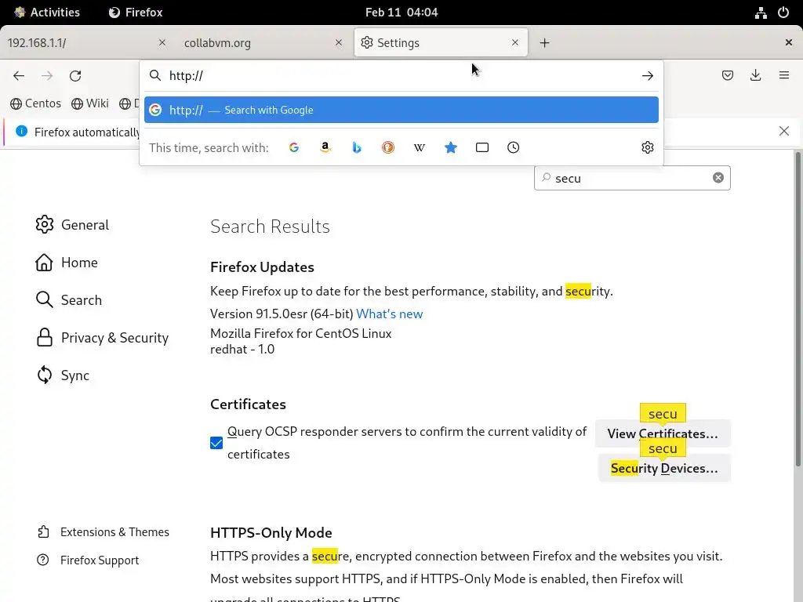This screenshot has width=803, height=602.
Task: Open Firefox Support page
Action: 88,560
